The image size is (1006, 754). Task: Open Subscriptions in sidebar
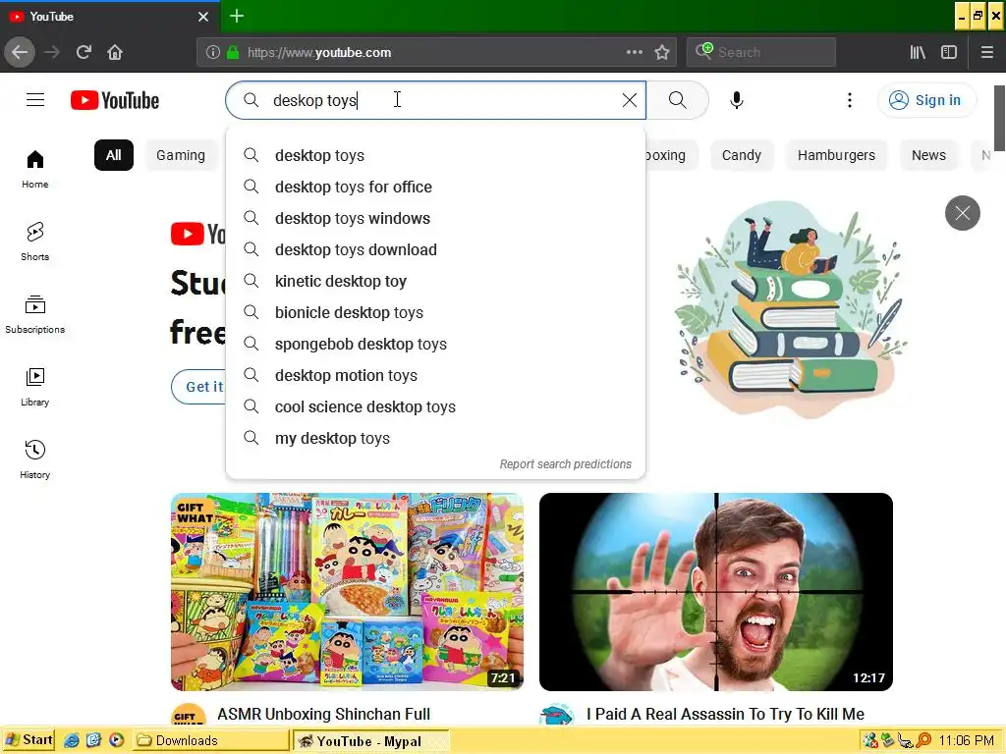tap(35, 314)
